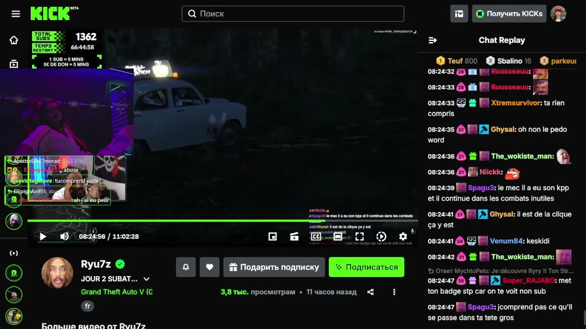
Task: Mute the video volume
Action: (x=65, y=236)
